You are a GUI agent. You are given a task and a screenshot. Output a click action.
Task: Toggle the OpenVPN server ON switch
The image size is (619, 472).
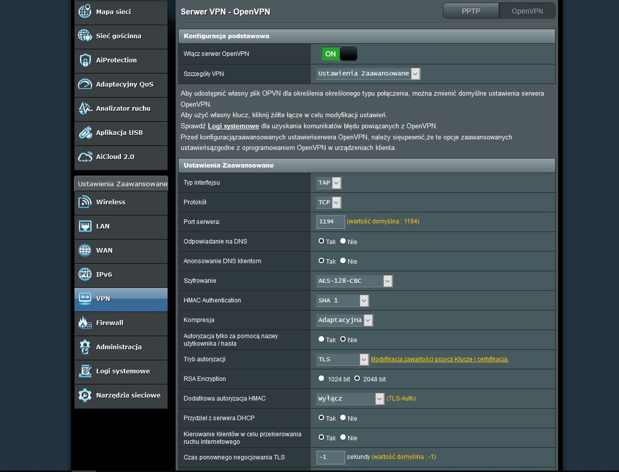coord(340,54)
